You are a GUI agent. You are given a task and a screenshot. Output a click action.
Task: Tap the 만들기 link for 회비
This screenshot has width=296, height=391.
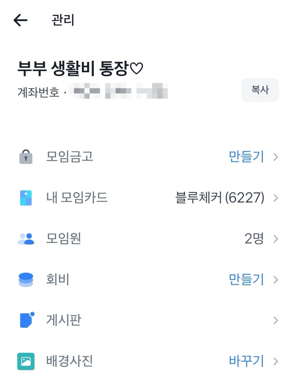pyautogui.click(x=246, y=280)
